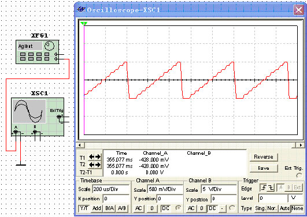The image size is (307, 217).
Task: Click Channel A radio indicator
Action: tap(178, 208)
